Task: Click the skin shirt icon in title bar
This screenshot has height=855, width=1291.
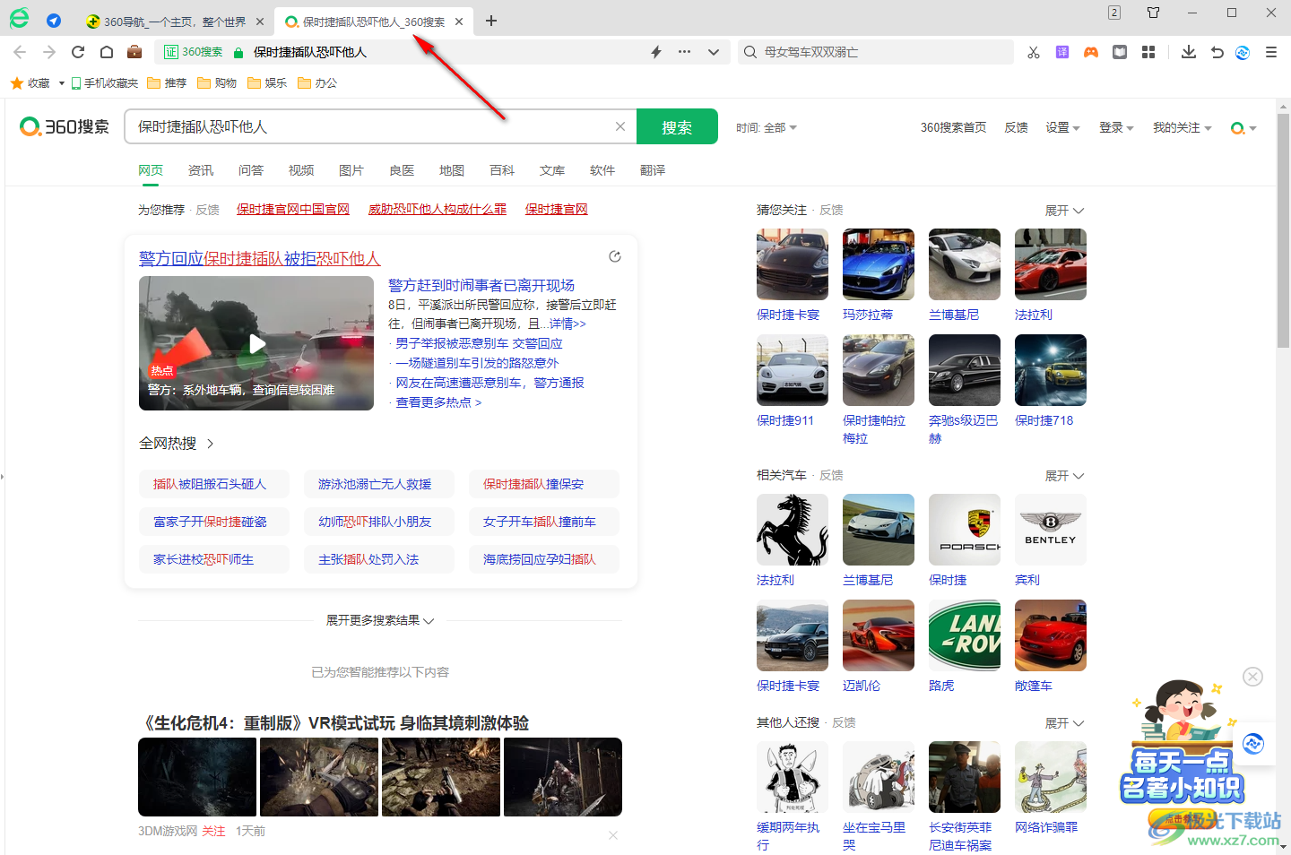Action: click(1154, 13)
